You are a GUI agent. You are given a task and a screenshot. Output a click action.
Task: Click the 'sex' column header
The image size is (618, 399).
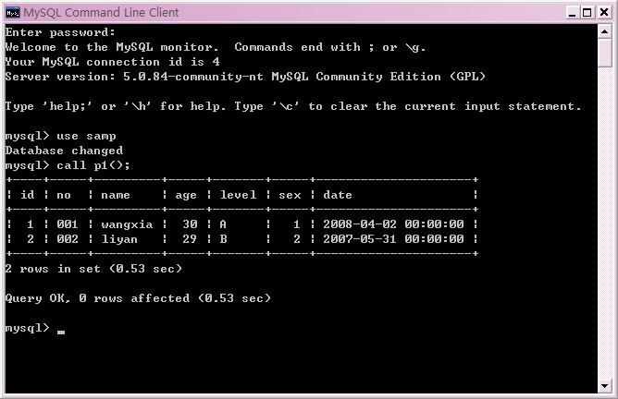290,195
